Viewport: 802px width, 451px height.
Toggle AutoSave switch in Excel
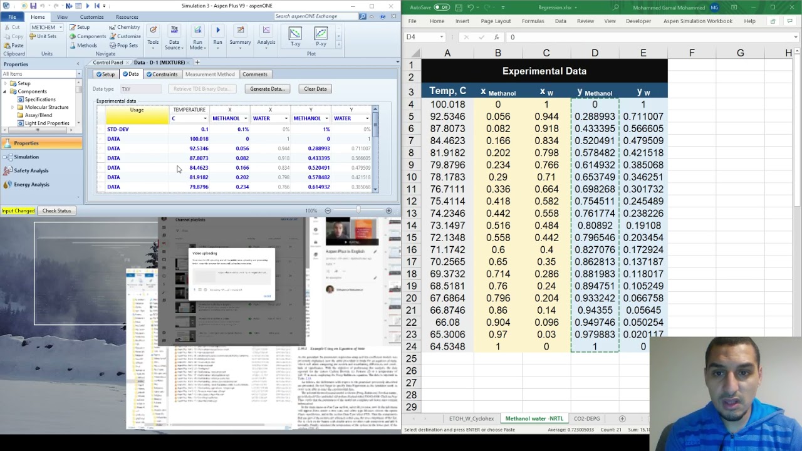point(442,8)
